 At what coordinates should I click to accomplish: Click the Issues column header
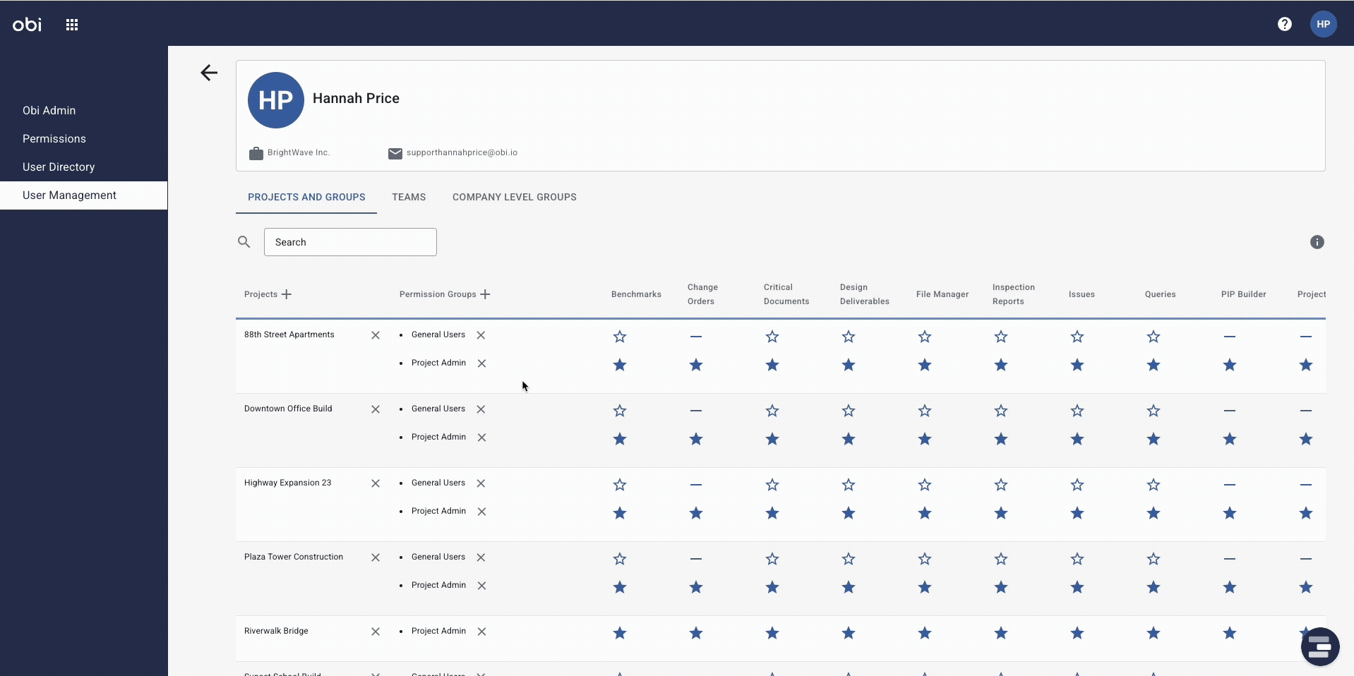point(1082,294)
